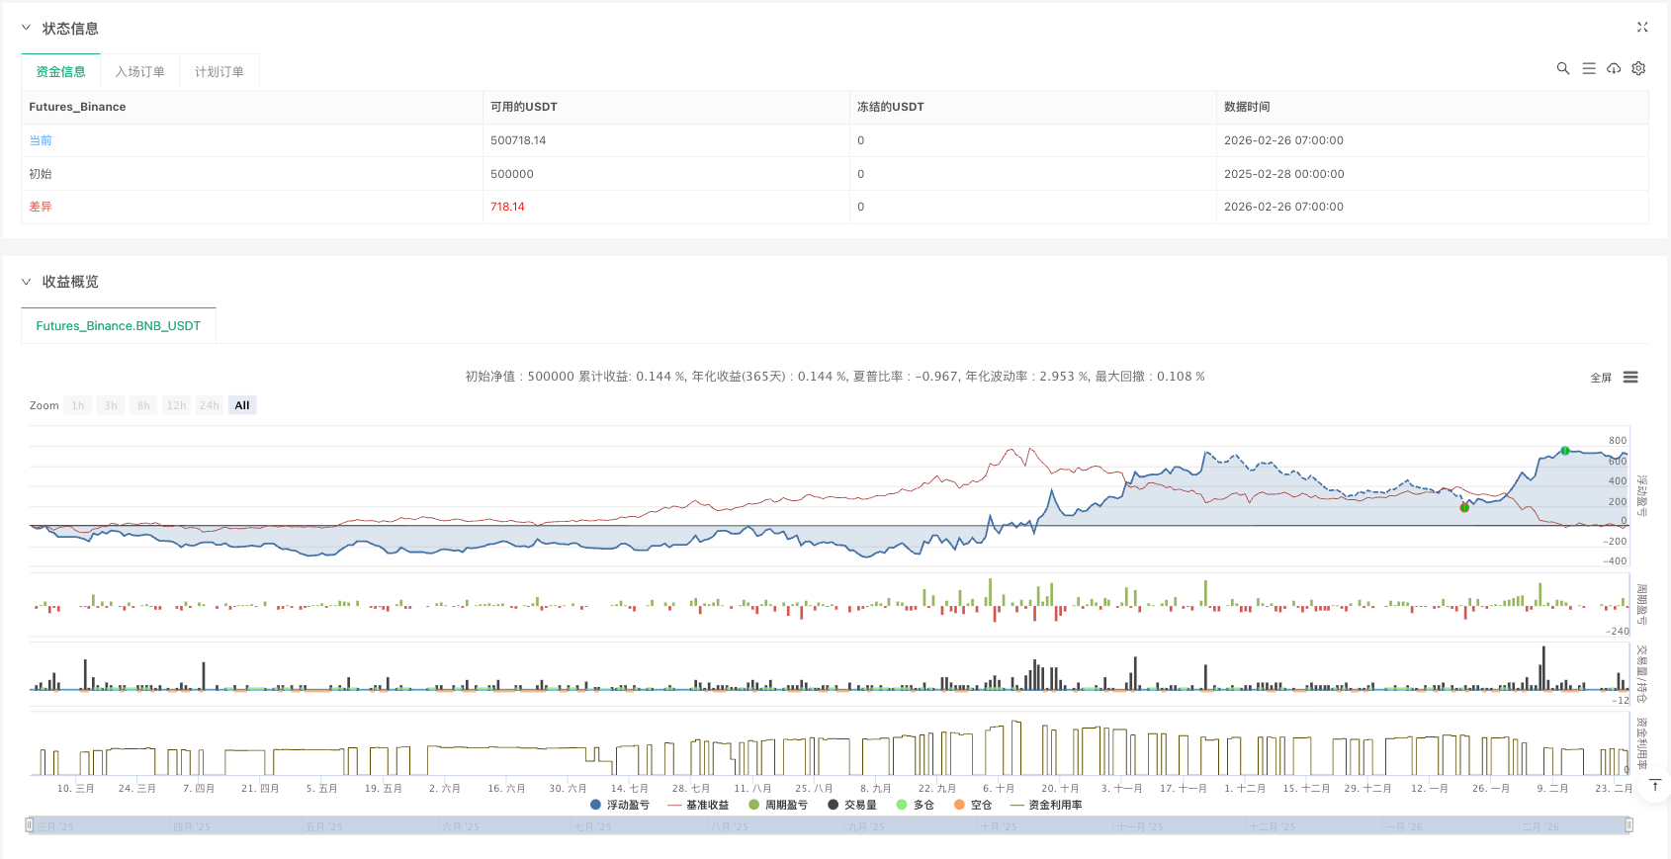Open the chart hamburger menu icon
Viewport: 1671px width, 859px height.
pyautogui.click(x=1630, y=378)
